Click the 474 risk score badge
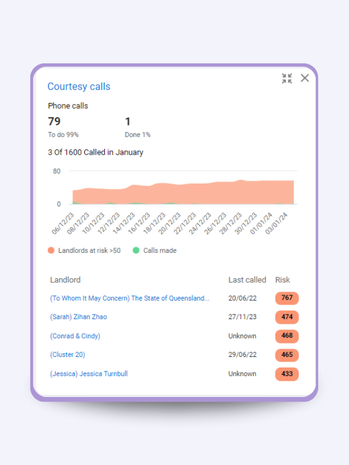Image resolution: width=349 pixels, height=465 pixels. pos(287,317)
